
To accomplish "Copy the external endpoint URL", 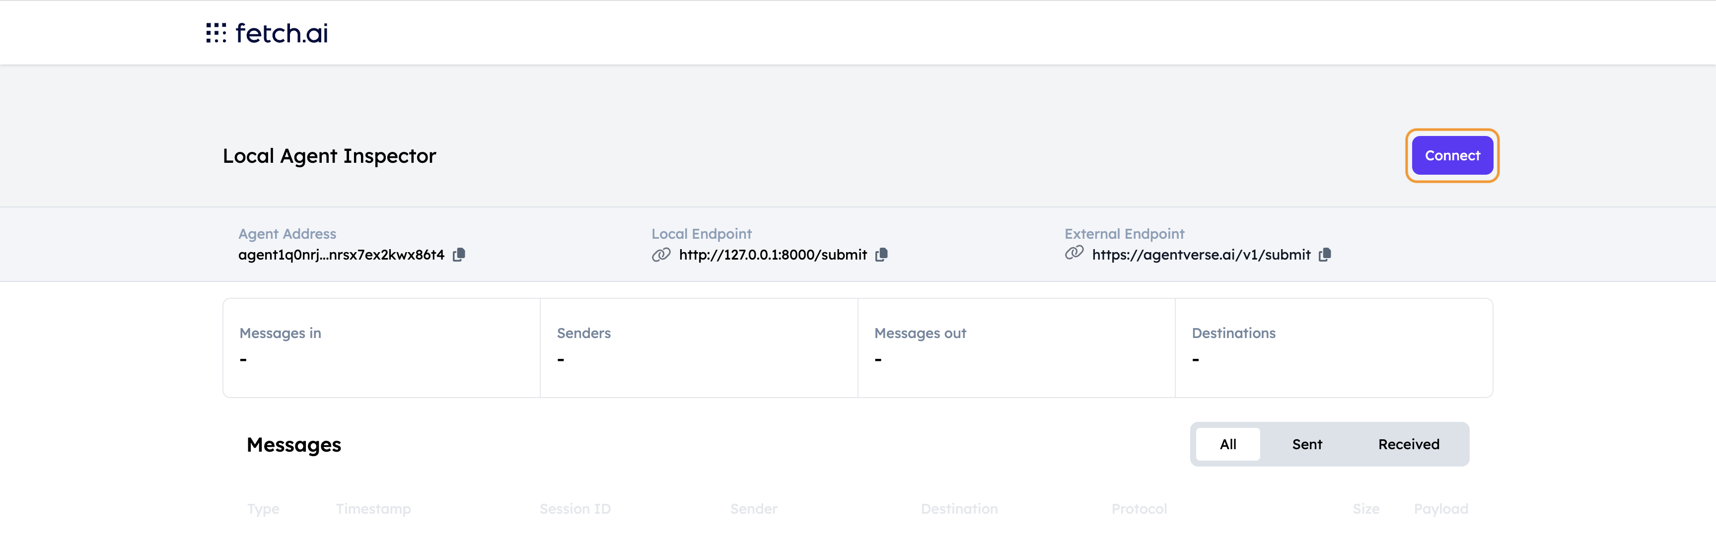I will pos(1325,255).
